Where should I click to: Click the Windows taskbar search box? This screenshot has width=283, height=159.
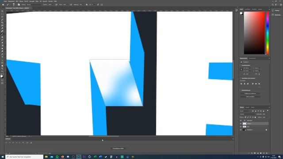[x=24, y=157]
